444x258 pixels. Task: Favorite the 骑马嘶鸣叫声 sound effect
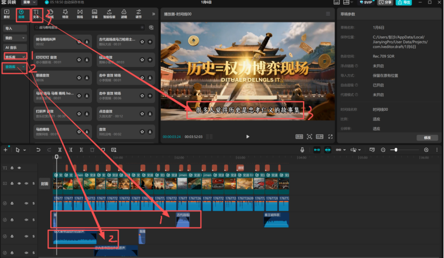pyautogui.click(x=79, y=42)
